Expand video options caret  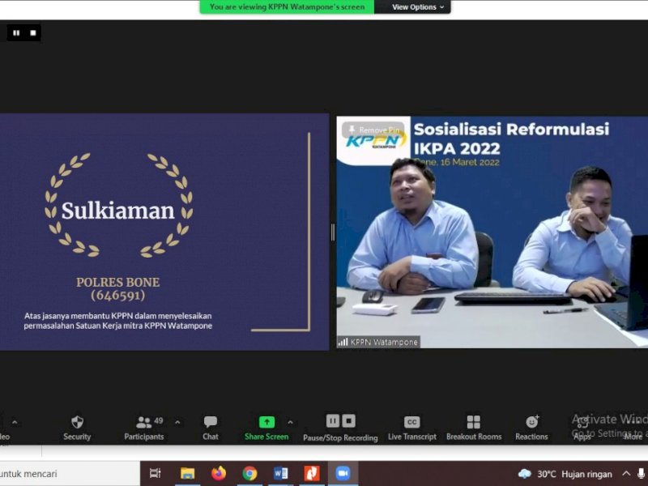pos(15,422)
